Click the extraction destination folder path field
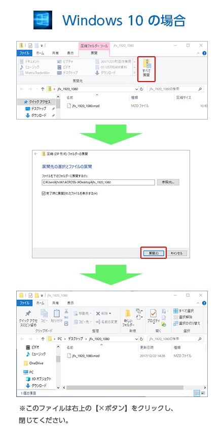This screenshot has width=223, height=433. (98, 182)
